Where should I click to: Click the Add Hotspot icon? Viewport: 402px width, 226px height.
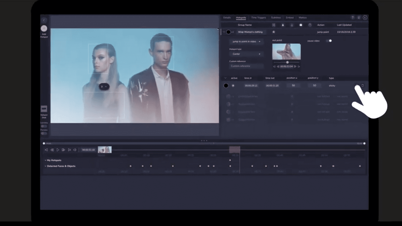coord(44,28)
